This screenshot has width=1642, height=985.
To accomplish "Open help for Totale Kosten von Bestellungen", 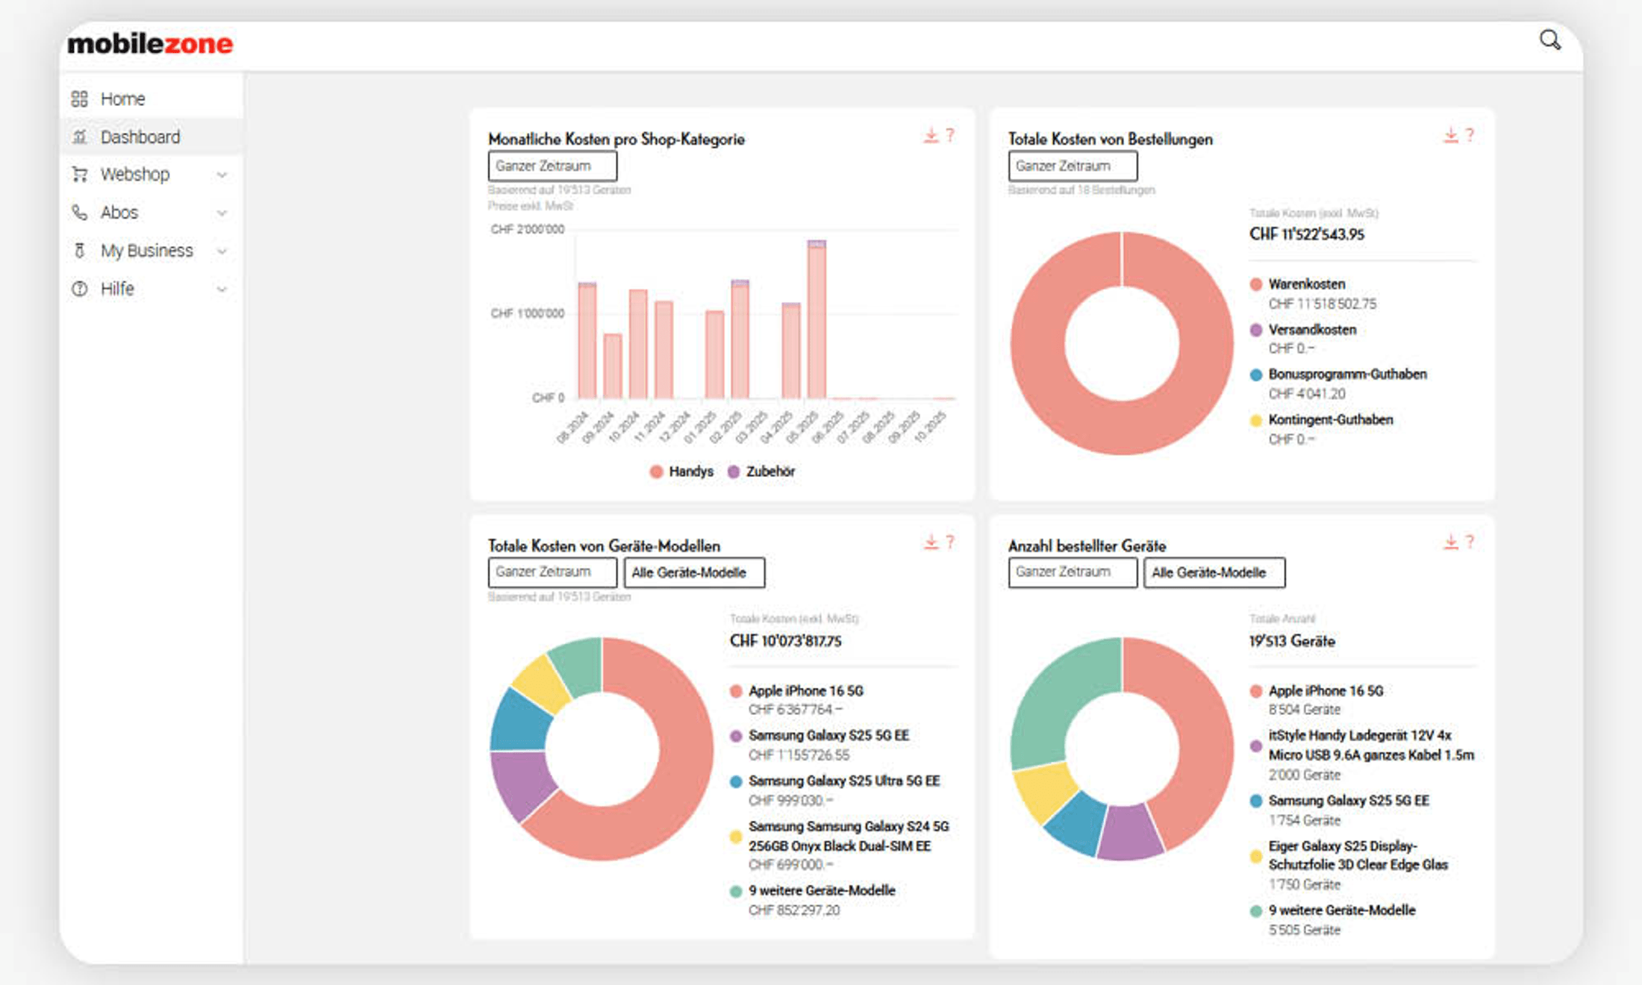I will click(1470, 135).
